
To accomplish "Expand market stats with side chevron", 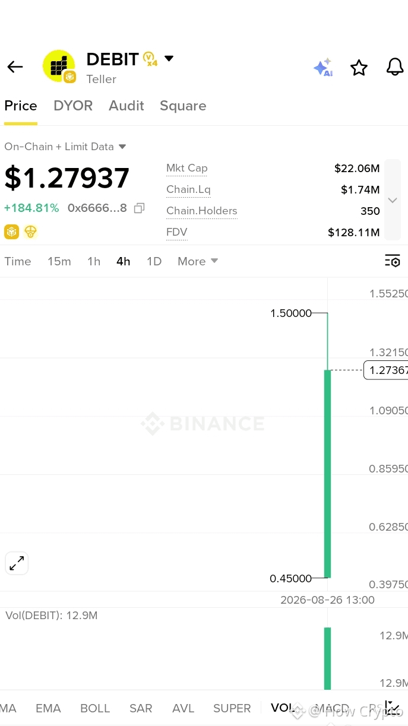I will [x=393, y=200].
